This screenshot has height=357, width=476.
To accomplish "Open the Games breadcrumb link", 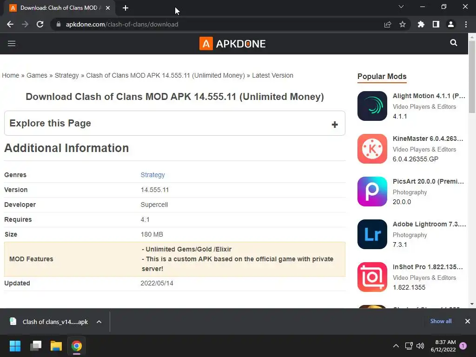I will tap(37, 75).
